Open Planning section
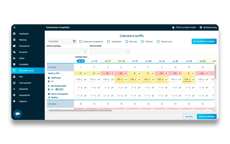Viewport: 230px width, 144px height. [23, 40]
